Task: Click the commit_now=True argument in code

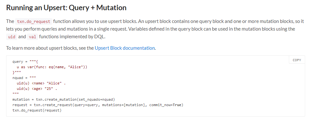Action: 165,105
